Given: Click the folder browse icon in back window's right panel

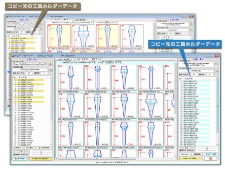Looking at the screenshot, I should [191, 24].
